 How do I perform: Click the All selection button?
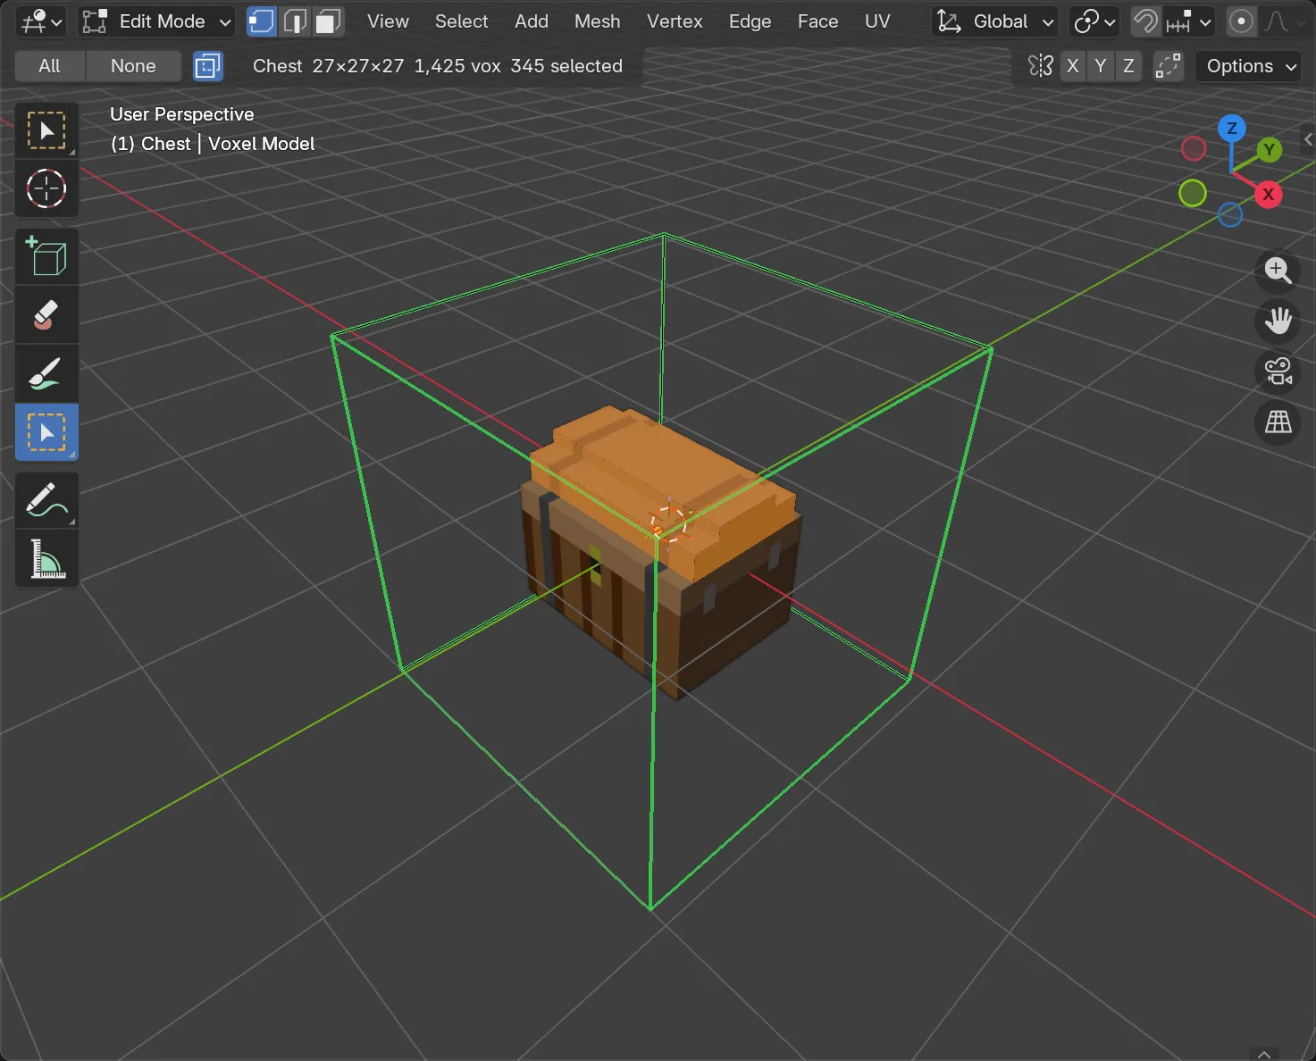point(50,66)
